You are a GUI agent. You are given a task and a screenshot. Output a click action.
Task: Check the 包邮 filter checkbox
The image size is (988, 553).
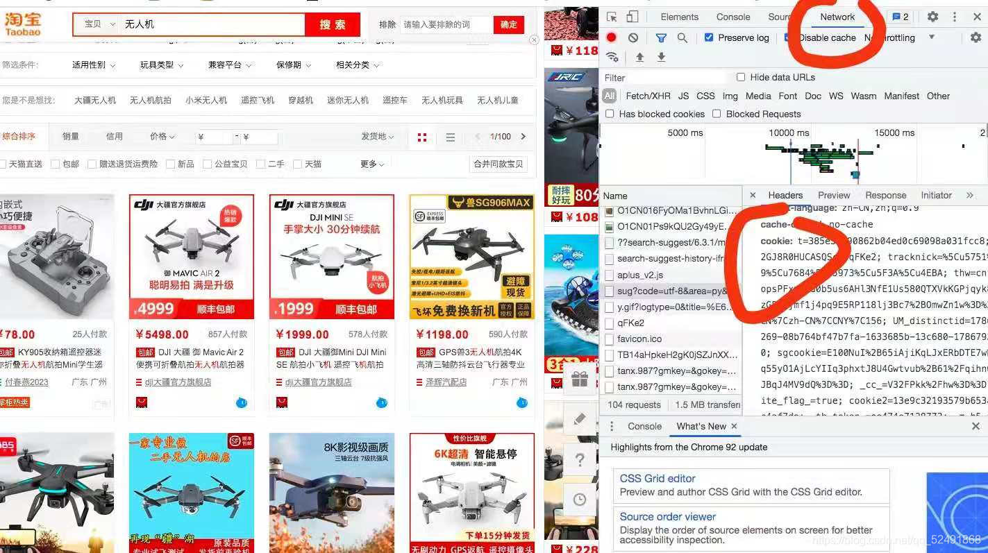pos(54,164)
